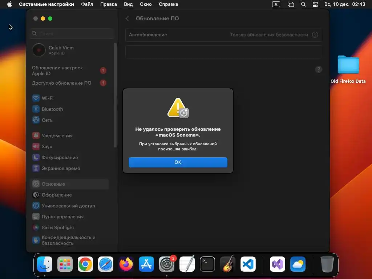372x279 pixels.
Task: Open Finder from the Dock
Action: pyautogui.click(x=45, y=264)
